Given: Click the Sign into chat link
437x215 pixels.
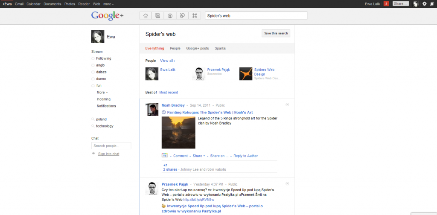Looking at the screenshot, I should (109, 154).
